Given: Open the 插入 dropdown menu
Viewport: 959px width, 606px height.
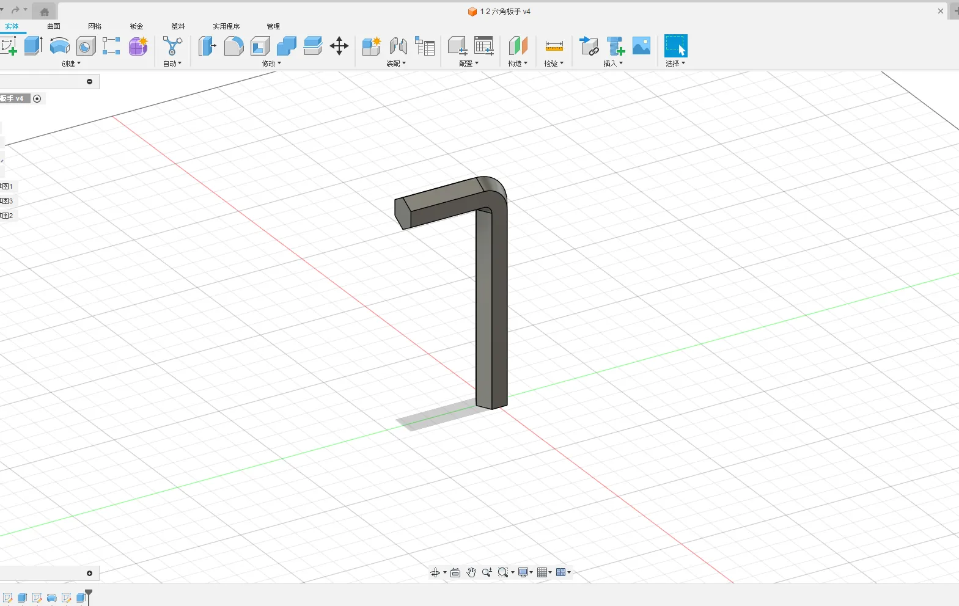Looking at the screenshot, I should pyautogui.click(x=613, y=64).
